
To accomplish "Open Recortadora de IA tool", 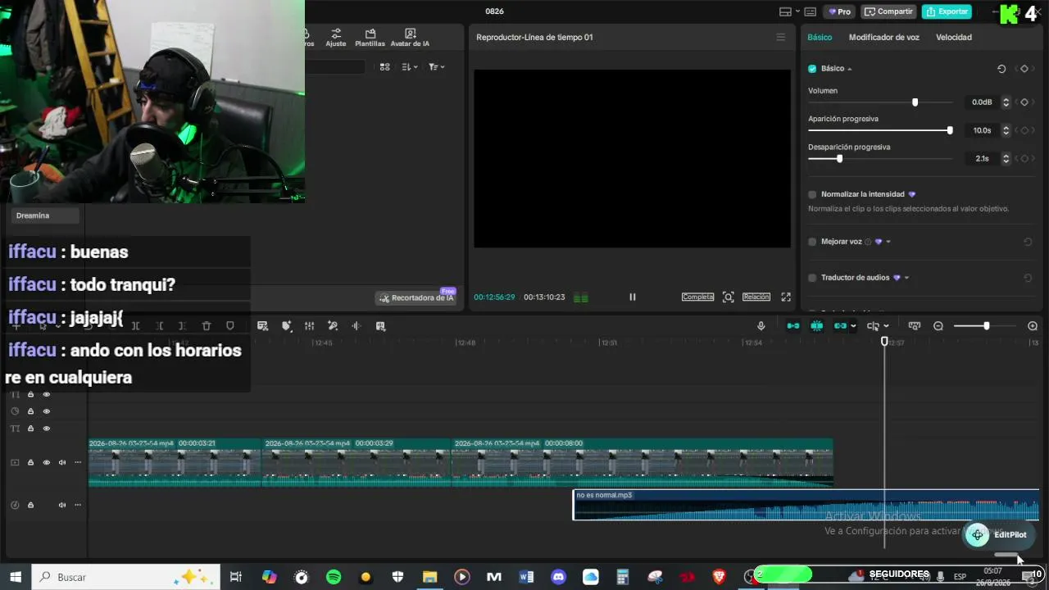I will [x=416, y=297].
